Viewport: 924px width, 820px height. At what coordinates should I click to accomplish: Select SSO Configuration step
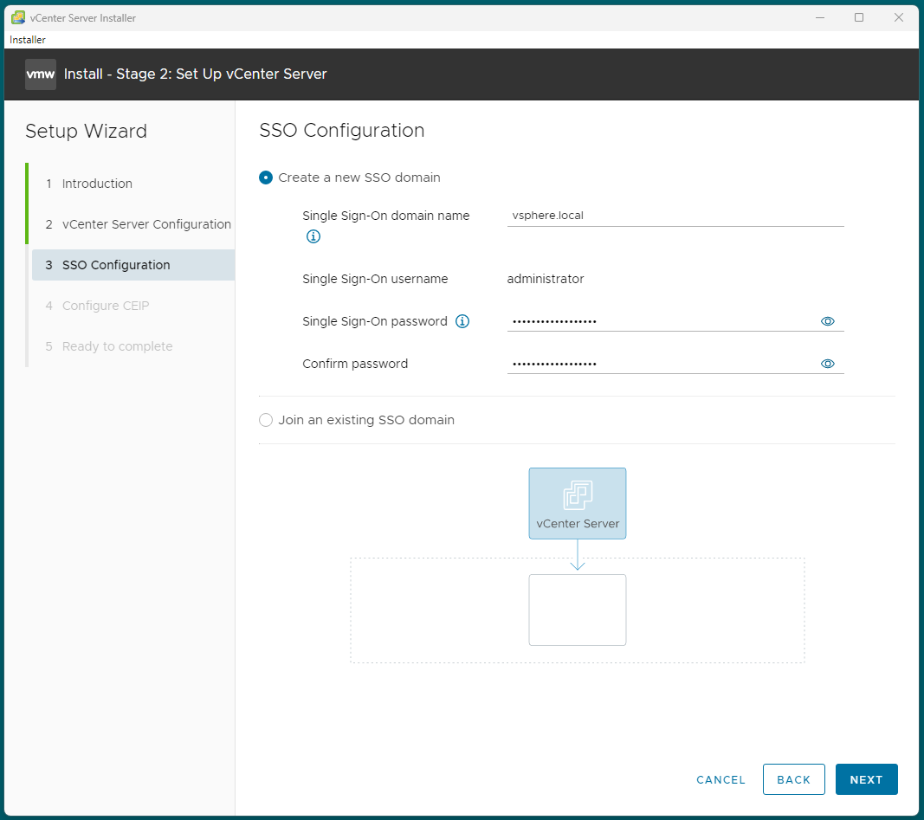pyautogui.click(x=132, y=265)
